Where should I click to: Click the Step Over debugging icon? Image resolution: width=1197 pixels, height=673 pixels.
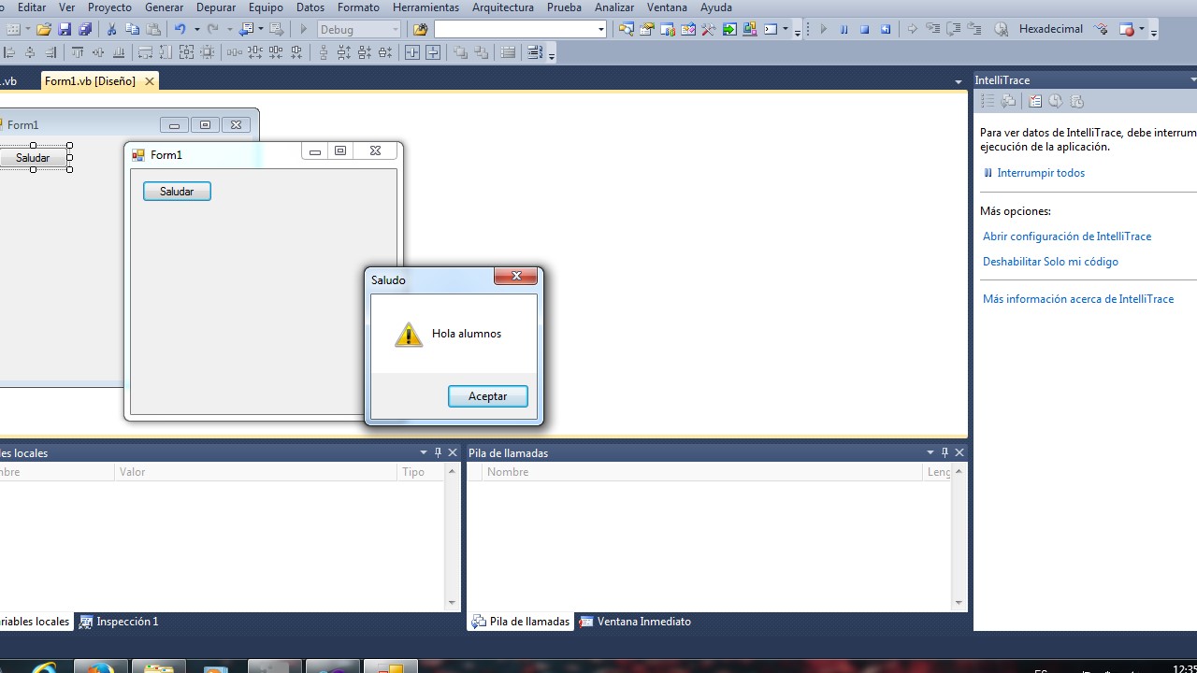tap(954, 29)
